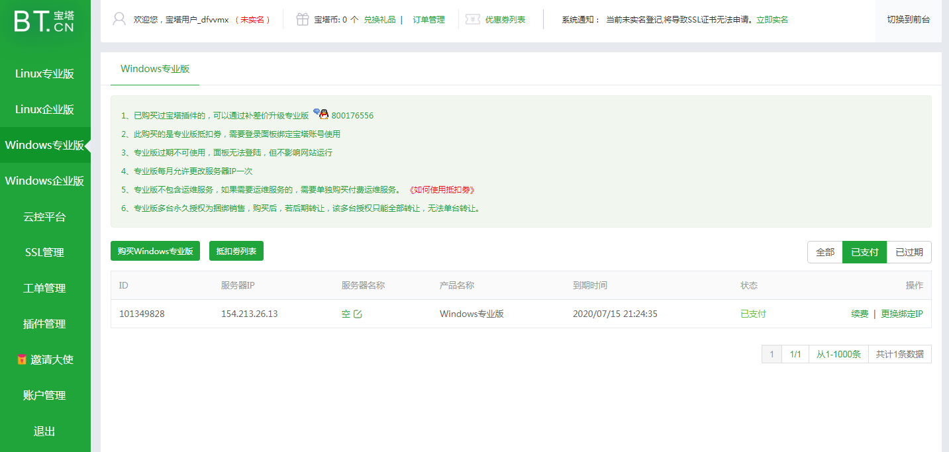Screen dimensions: 949x452
Task: Open 插件管理 in the sidebar
Action: tap(45, 324)
